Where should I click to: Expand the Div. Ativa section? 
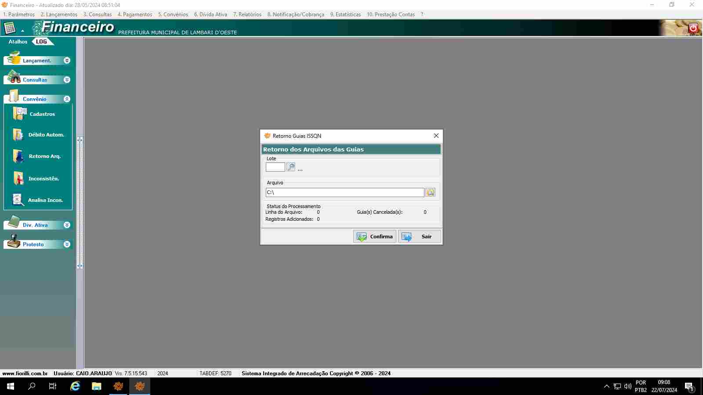67,225
